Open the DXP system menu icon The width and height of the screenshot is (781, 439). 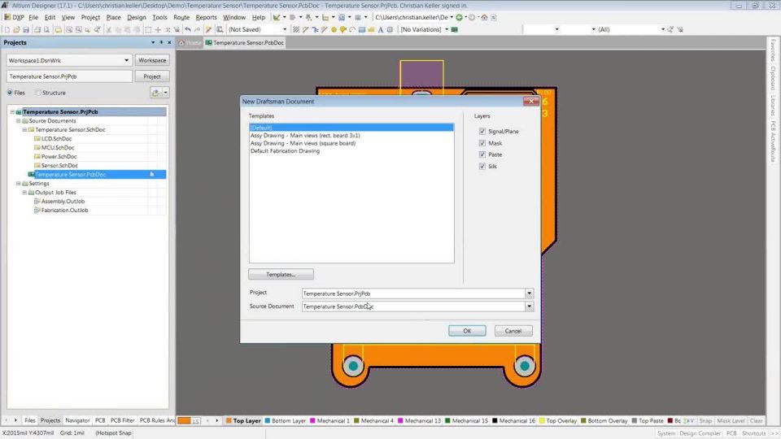[x=7, y=17]
